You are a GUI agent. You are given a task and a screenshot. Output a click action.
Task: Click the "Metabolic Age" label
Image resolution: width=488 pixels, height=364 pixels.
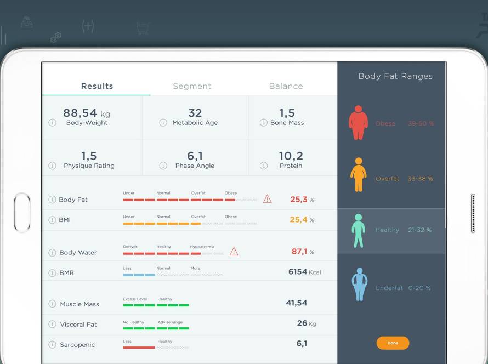[x=195, y=123]
